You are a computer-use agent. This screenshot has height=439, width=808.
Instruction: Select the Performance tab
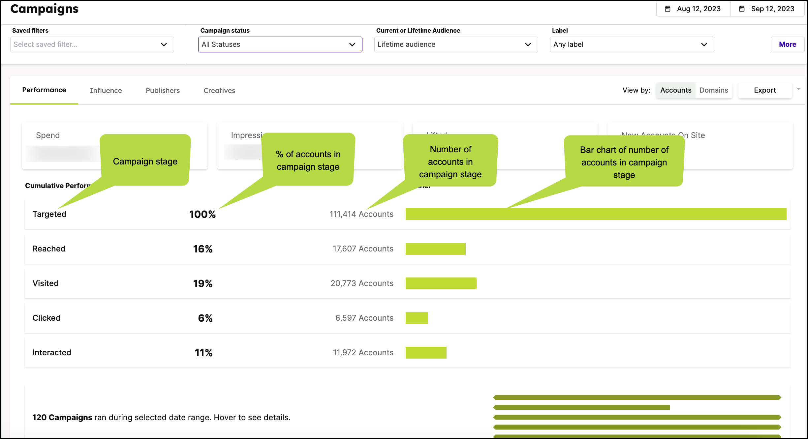[44, 90]
